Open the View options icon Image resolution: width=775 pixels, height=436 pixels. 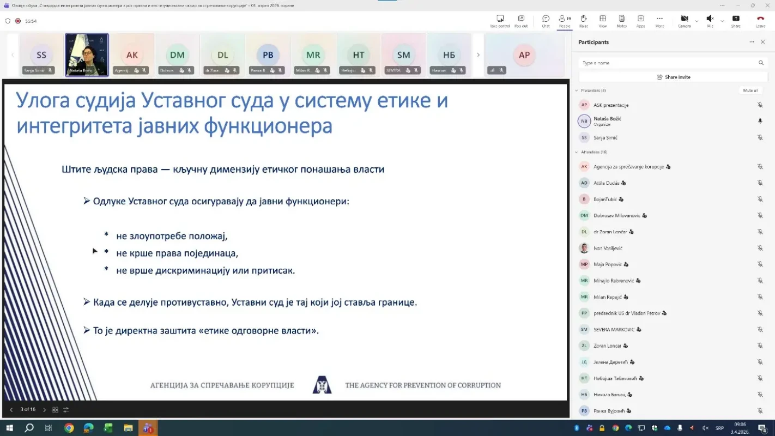tap(602, 20)
